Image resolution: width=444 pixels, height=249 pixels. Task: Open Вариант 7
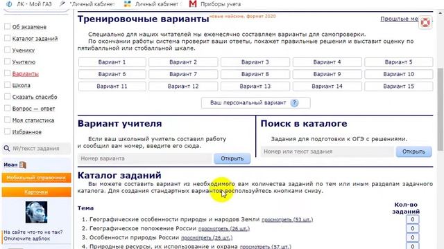coord(183,74)
